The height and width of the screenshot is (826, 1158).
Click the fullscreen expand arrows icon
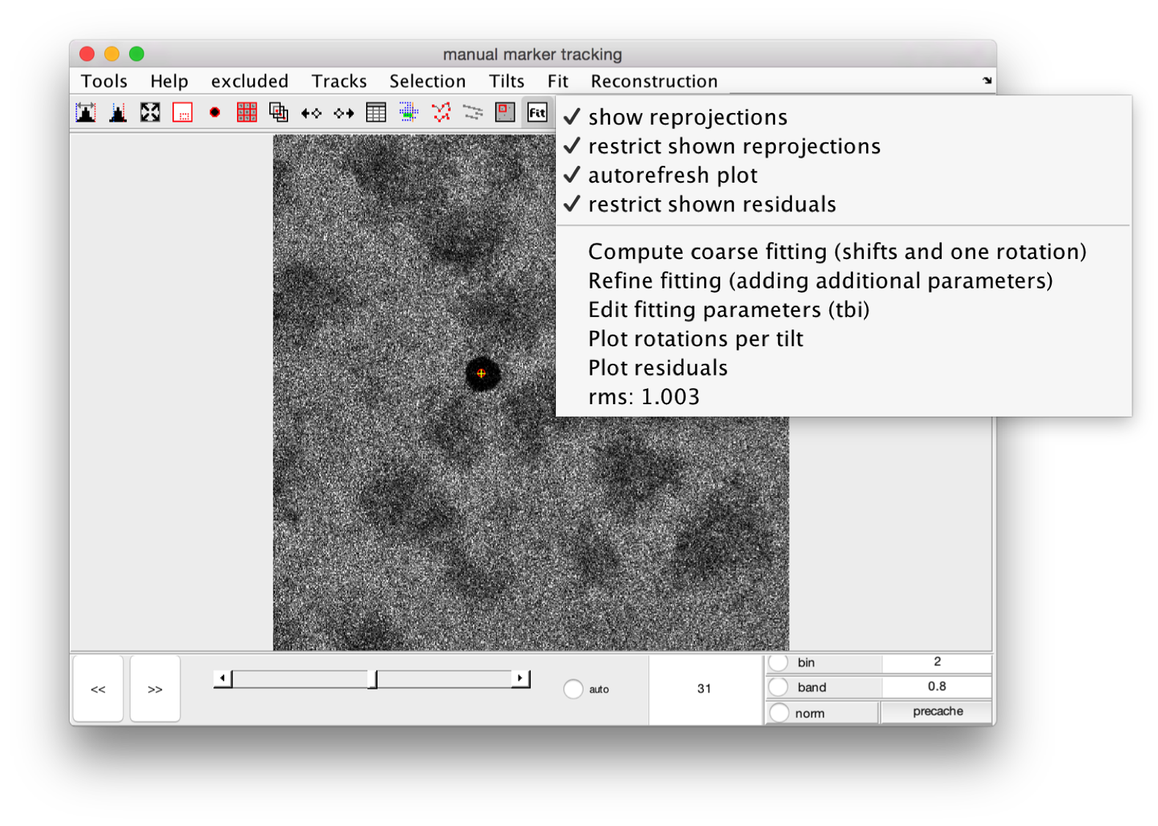point(150,112)
